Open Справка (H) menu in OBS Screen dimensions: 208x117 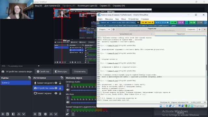click(x=119, y=6)
